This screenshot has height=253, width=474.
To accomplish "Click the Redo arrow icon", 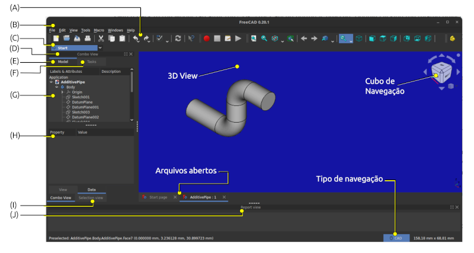I will pyautogui.click(x=146, y=39).
